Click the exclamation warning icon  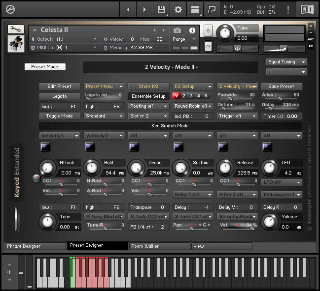[x=288, y=9]
